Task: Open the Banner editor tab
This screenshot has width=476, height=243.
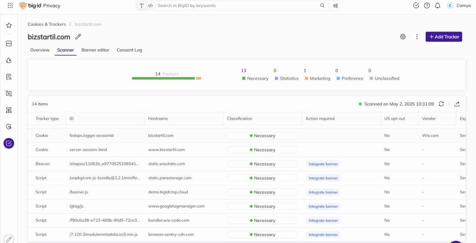Action: (95, 50)
